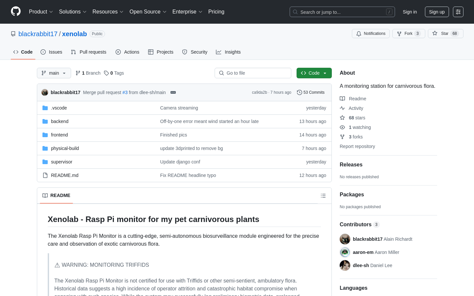Switch to the Security tab
The image size is (474, 296).
coord(195,52)
